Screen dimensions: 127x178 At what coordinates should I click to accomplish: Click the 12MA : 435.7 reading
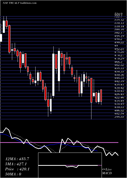[x=17, y=159]
